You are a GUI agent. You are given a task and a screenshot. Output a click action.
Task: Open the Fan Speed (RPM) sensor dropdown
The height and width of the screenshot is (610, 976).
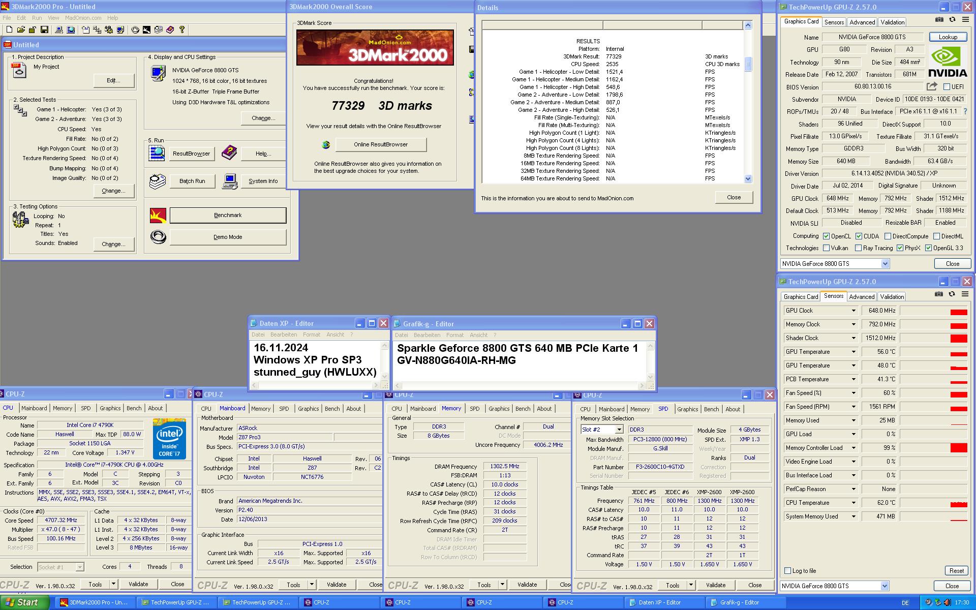[x=853, y=407]
